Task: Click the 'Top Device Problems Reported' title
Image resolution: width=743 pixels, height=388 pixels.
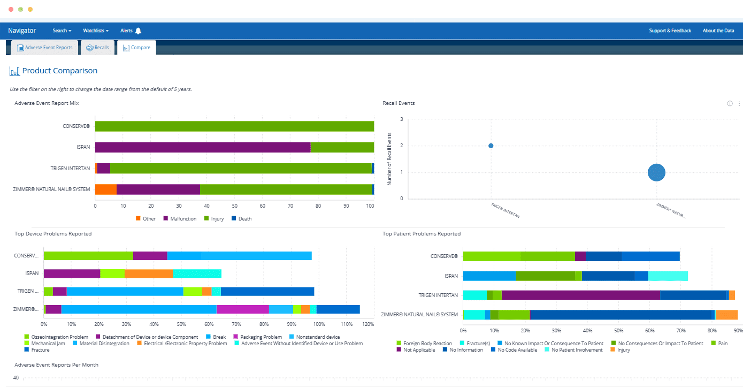Action: click(53, 233)
